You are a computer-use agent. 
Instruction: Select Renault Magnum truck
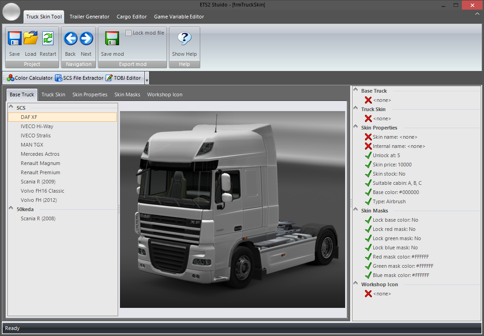click(x=62, y=163)
